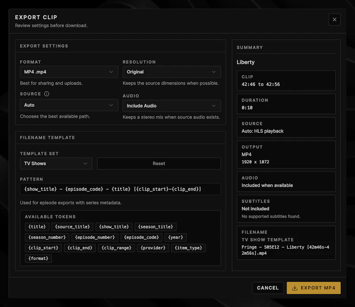Click the TV SHOW TEMPLATE label
Screen dimensions: 355x307
pyautogui.click(x=268, y=240)
